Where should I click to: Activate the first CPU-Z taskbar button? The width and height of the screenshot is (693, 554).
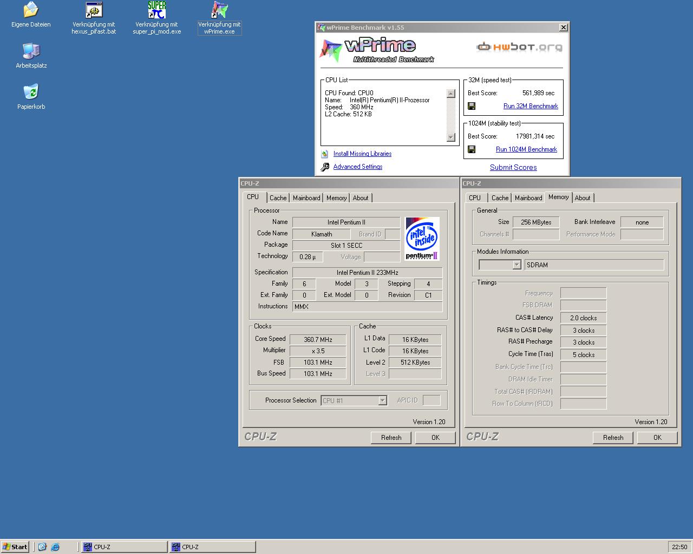tap(124, 547)
